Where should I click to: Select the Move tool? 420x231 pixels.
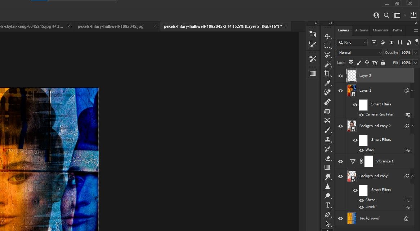pyautogui.click(x=327, y=36)
